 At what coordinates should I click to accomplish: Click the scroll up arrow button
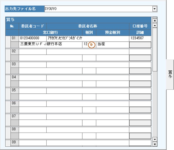pos(154,26)
